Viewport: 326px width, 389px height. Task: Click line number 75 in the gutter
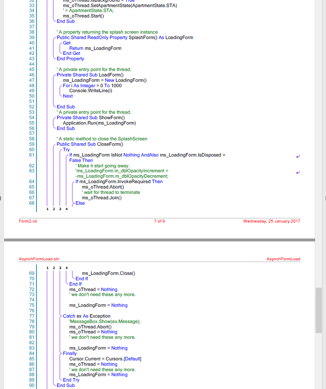point(31,305)
